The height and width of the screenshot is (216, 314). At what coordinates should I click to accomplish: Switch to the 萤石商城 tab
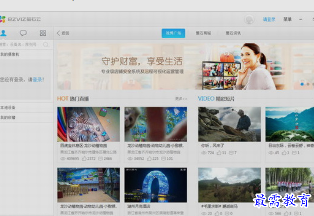click(203, 33)
